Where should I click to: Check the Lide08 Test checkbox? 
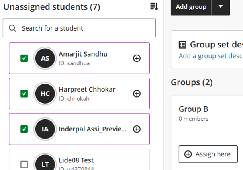24,164
